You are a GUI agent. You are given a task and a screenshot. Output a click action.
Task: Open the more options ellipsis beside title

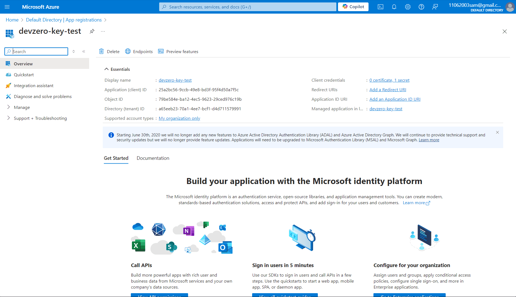click(103, 31)
